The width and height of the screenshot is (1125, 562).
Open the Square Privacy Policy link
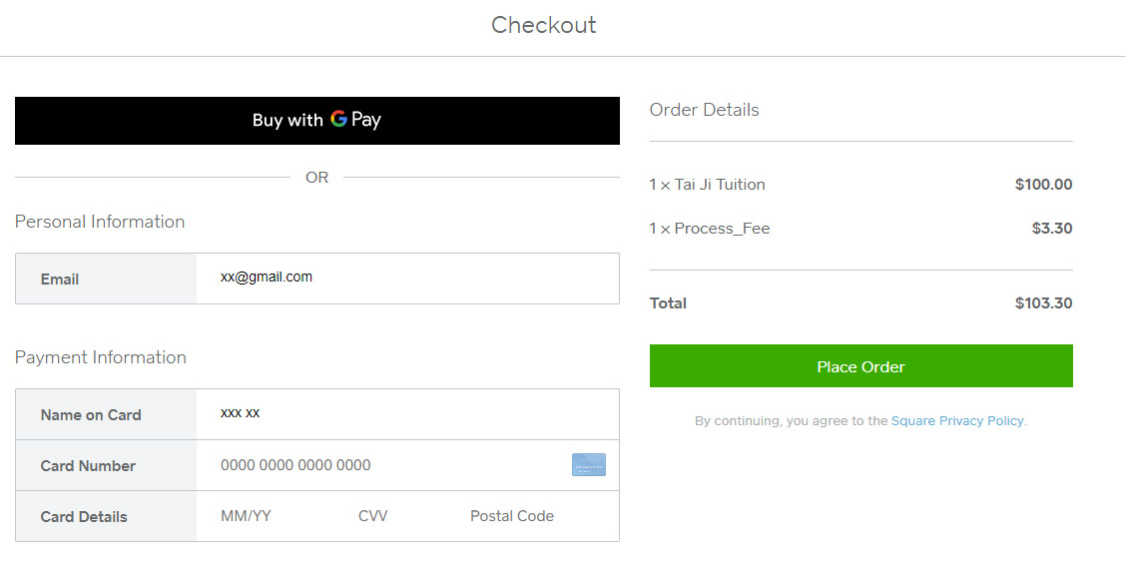click(957, 421)
